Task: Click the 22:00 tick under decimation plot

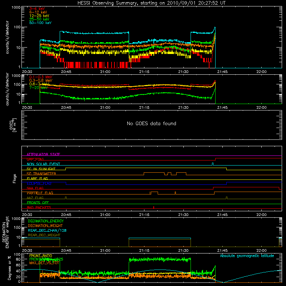Action: pyautogui.click(x=261, y=251)
